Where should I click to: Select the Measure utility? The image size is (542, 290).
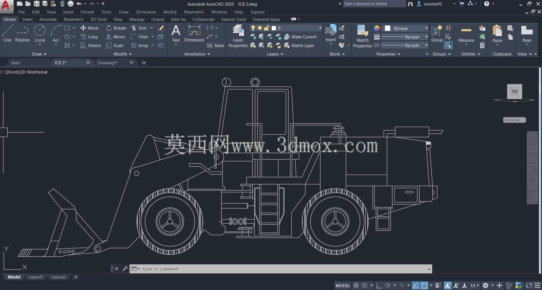coord(466,35)
